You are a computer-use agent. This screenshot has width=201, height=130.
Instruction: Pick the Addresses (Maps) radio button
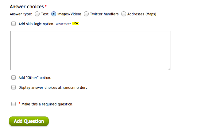[124, 14]
